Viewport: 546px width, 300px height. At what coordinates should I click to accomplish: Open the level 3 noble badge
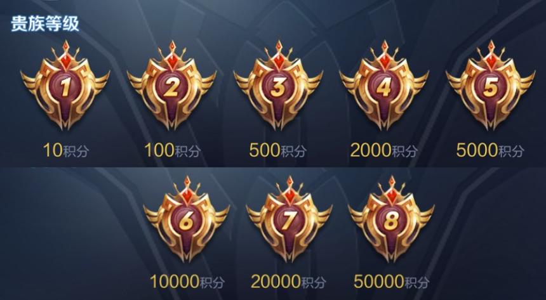click(x=278, y=85)
